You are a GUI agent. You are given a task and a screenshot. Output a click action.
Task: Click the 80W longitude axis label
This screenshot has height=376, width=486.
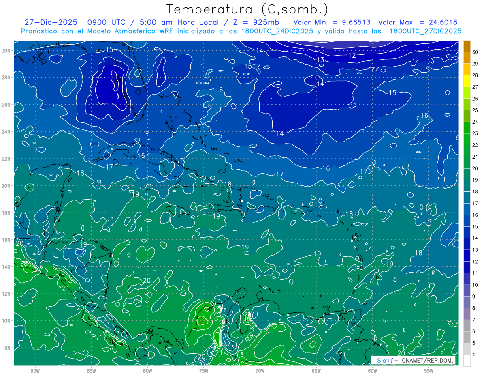click(147, 371)
